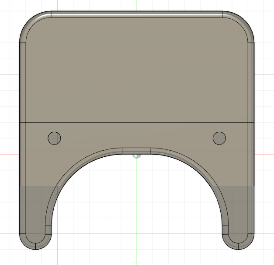Image resolution: width=274 pixels, height=265 pixels.
Task: Select the right leg's rounded bottom end
Action: tap(238, 242)
